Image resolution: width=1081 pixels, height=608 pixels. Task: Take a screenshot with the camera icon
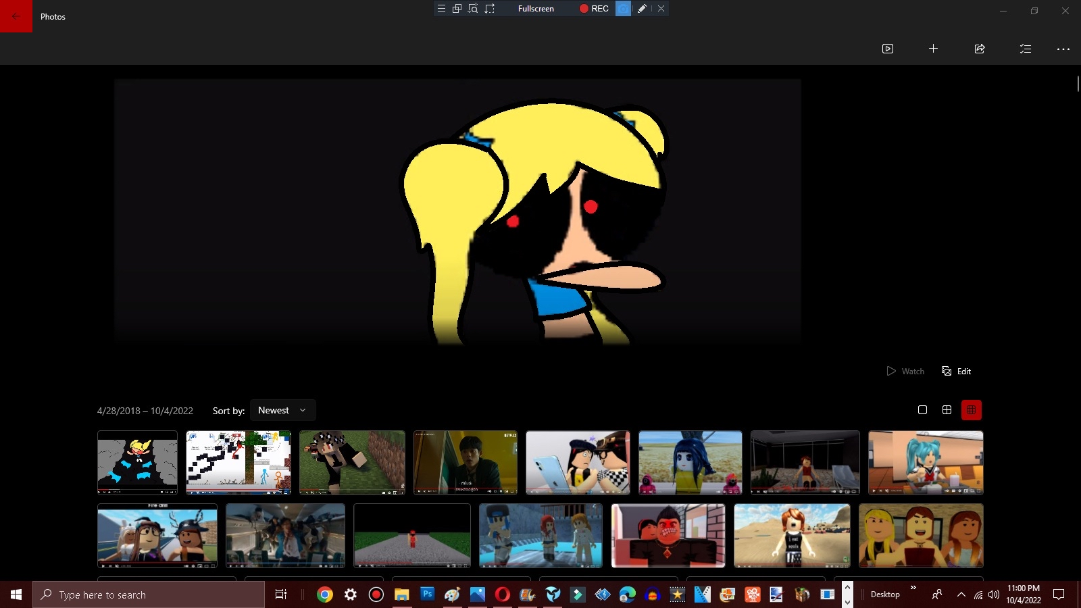pos(623,9)
